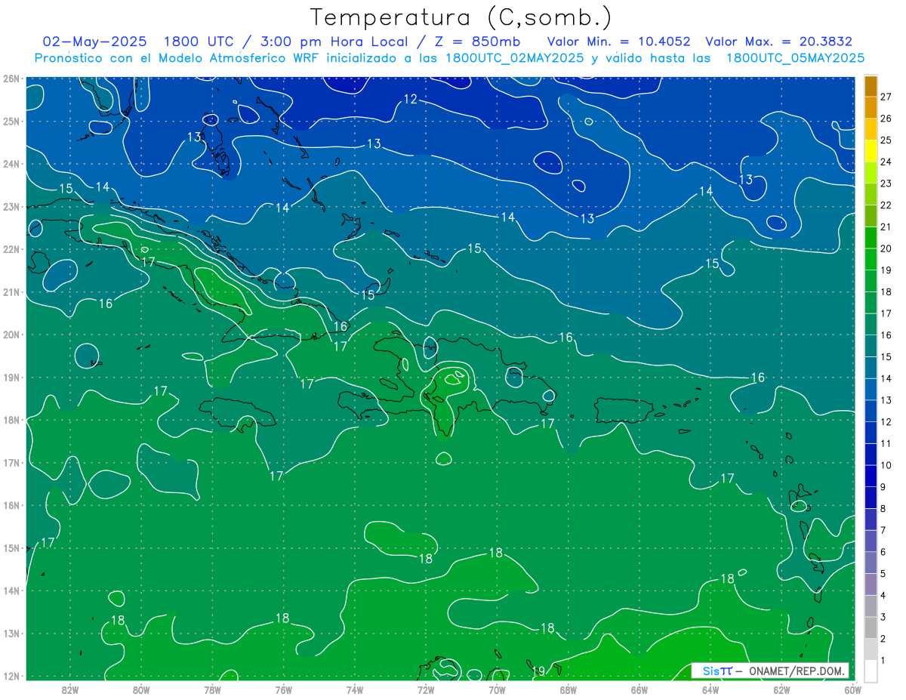The image size is (906, 700).
Task: Click the "62W" longitude axis label
Action: click(x=781, y=689)
